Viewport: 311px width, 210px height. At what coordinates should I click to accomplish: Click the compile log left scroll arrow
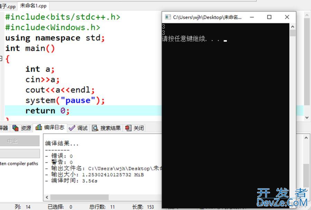[47, 197]
